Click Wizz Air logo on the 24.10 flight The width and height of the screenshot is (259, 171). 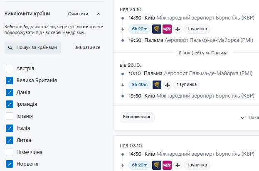pyautogui.click(x=167, y=29)
